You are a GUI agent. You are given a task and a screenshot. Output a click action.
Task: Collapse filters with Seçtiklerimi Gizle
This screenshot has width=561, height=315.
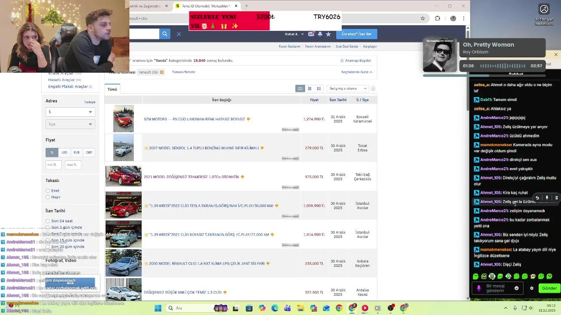tap(357, 72)
